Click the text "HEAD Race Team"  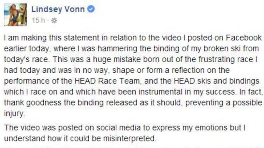tap(107, 81)
